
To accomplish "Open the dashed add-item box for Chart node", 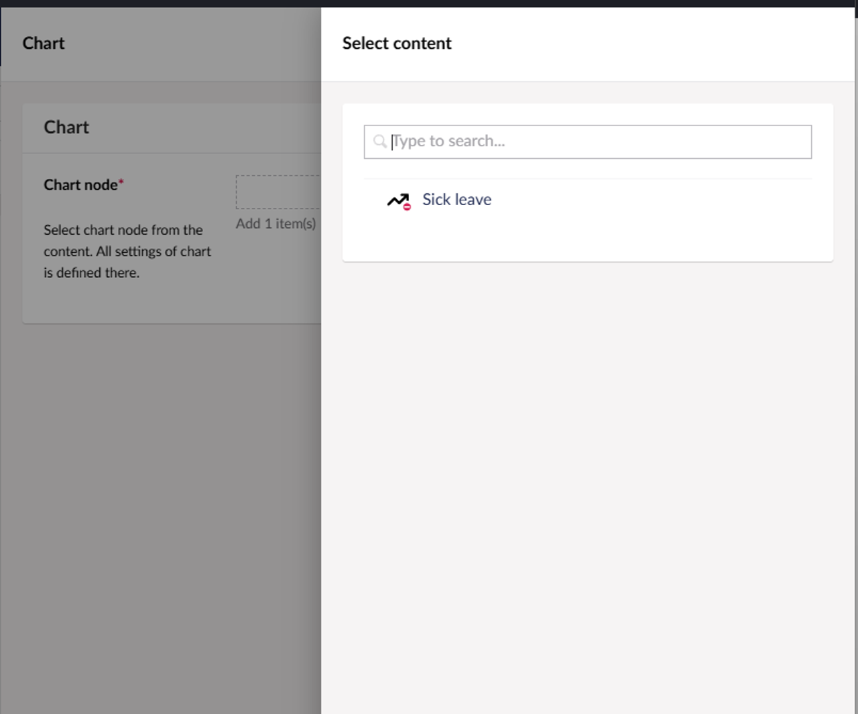I will coord(278,192).
